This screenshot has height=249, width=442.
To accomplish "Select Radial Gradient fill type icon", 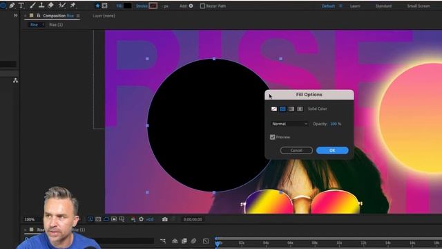I will click(x=300, y=109).
